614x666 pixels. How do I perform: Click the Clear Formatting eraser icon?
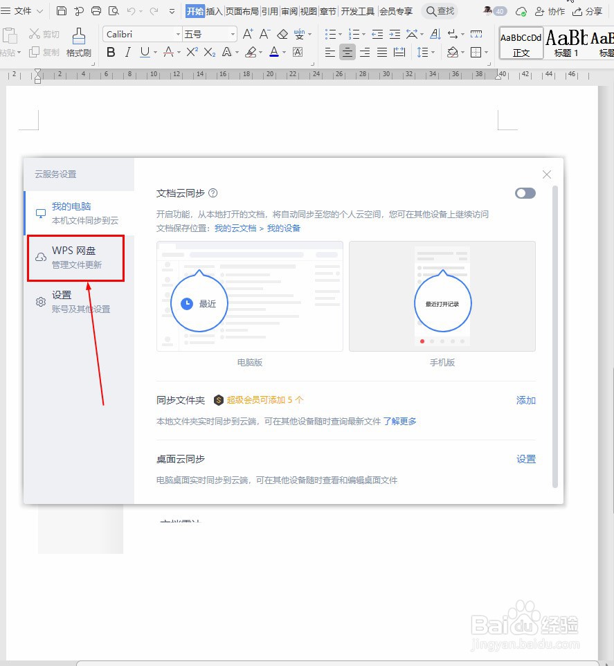[282, 34]
